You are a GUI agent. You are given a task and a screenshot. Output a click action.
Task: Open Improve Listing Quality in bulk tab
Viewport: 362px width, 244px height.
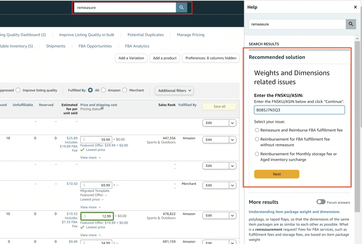coord(87,35)
